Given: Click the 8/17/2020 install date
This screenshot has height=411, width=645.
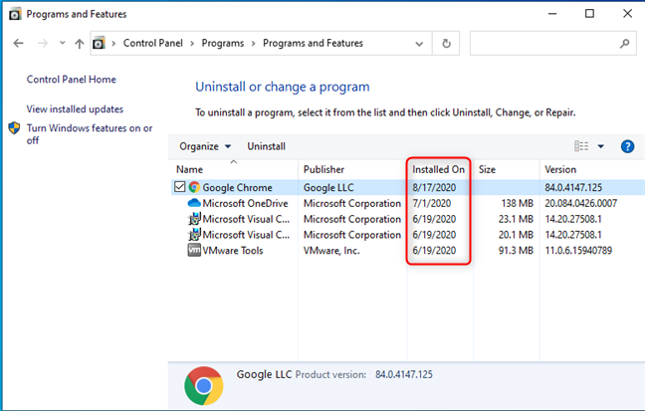Looking at the screenshot, I should (434, 188).
